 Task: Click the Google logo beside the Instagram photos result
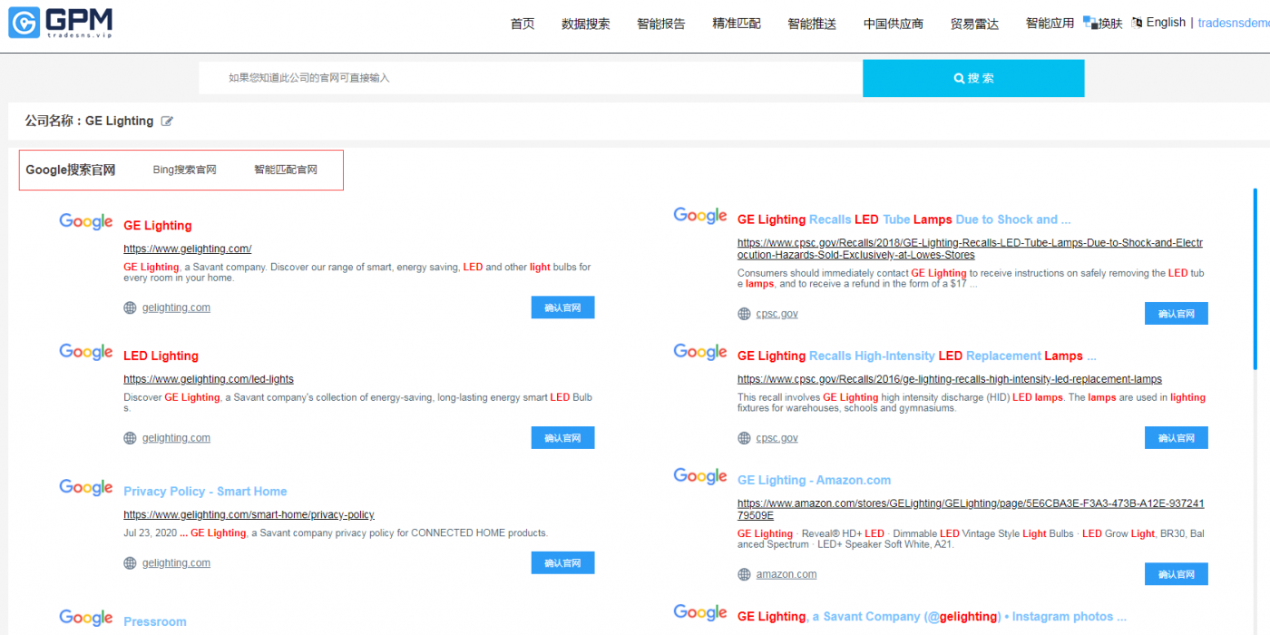tap(700, 613)
